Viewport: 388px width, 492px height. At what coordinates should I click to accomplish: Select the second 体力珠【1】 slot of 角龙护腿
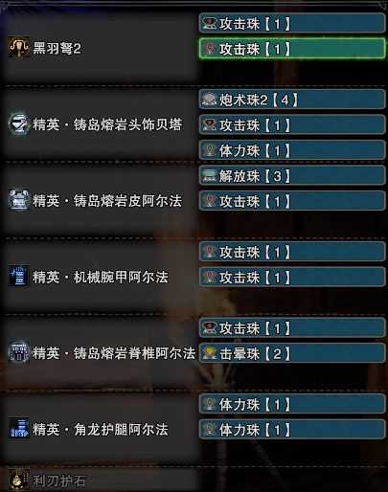(292, 430)
